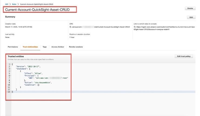Click the "Version" line in policy editor
This screenshot has width=200, height=116.
coord(28,67)
